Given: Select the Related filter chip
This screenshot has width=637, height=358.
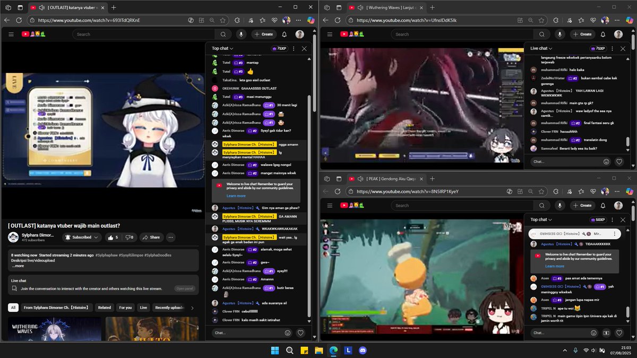Looking at the screenshot, I should click(x=105, y=308).
